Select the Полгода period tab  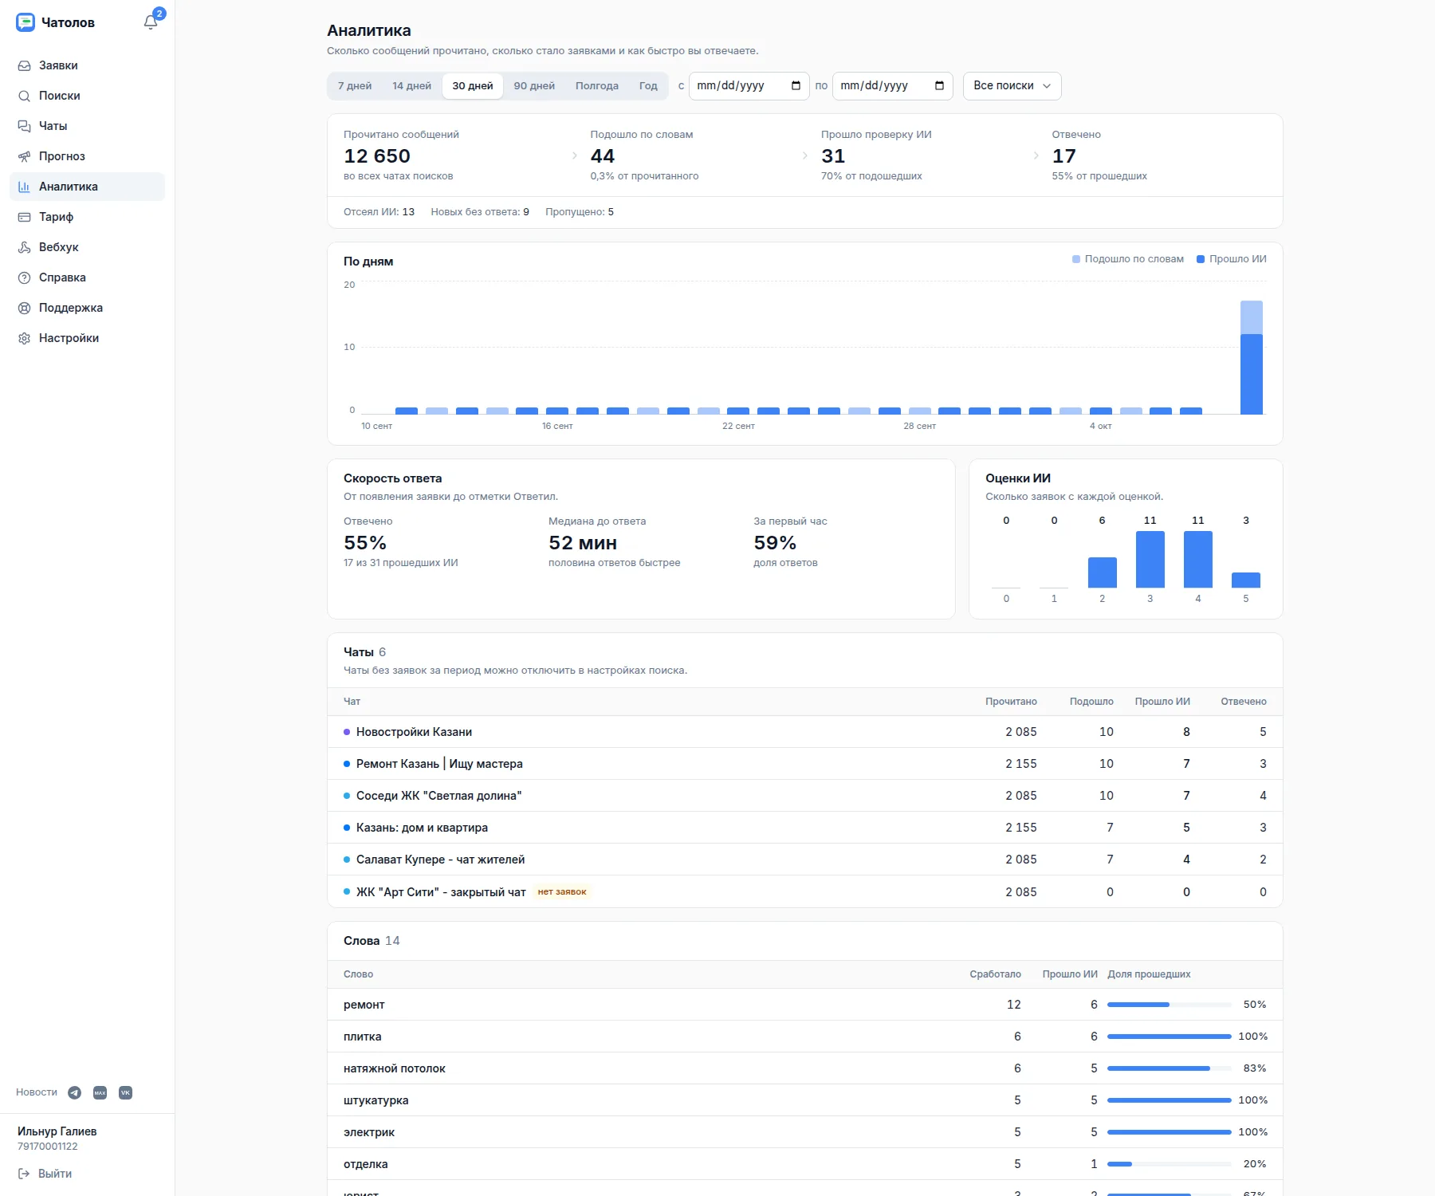point(597,85)
